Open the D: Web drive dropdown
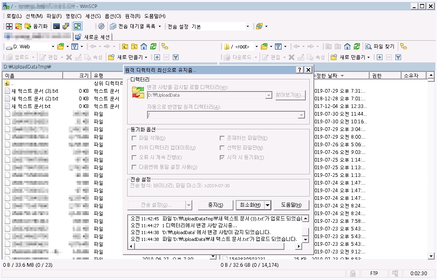This screenshot has height=280, width=437. coord(53,46)
